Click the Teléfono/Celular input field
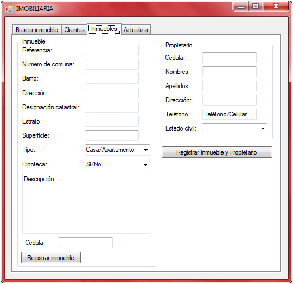Screen dimensions: 293x284 click(230, 114)
